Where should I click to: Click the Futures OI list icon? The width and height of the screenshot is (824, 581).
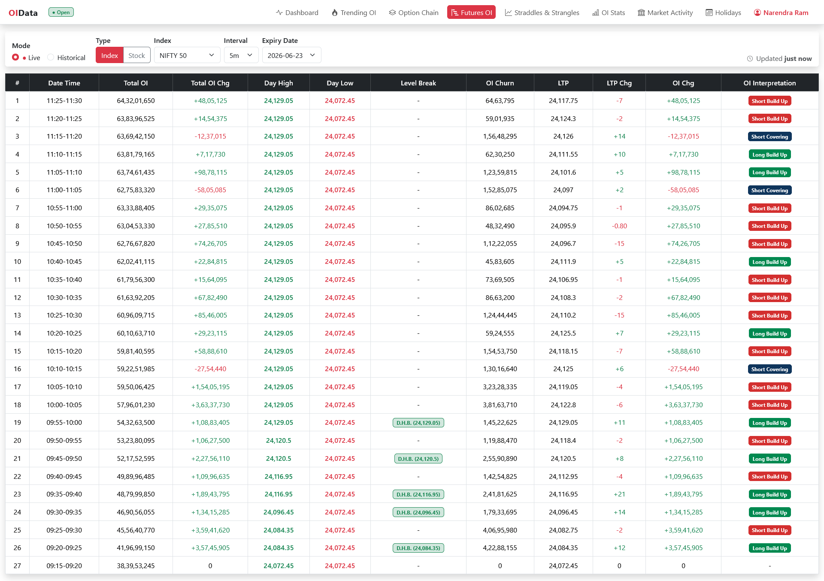click(x=455, y=12)
